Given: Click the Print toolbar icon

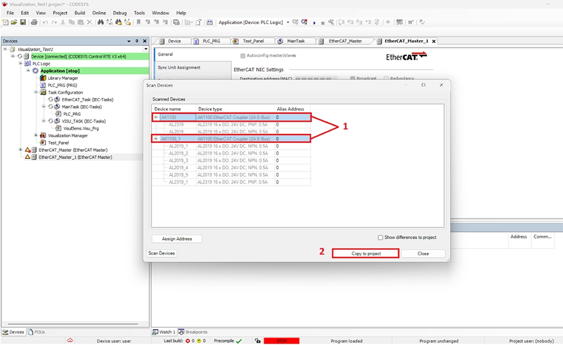Looking at the screenshot, I should click(34, 23).
